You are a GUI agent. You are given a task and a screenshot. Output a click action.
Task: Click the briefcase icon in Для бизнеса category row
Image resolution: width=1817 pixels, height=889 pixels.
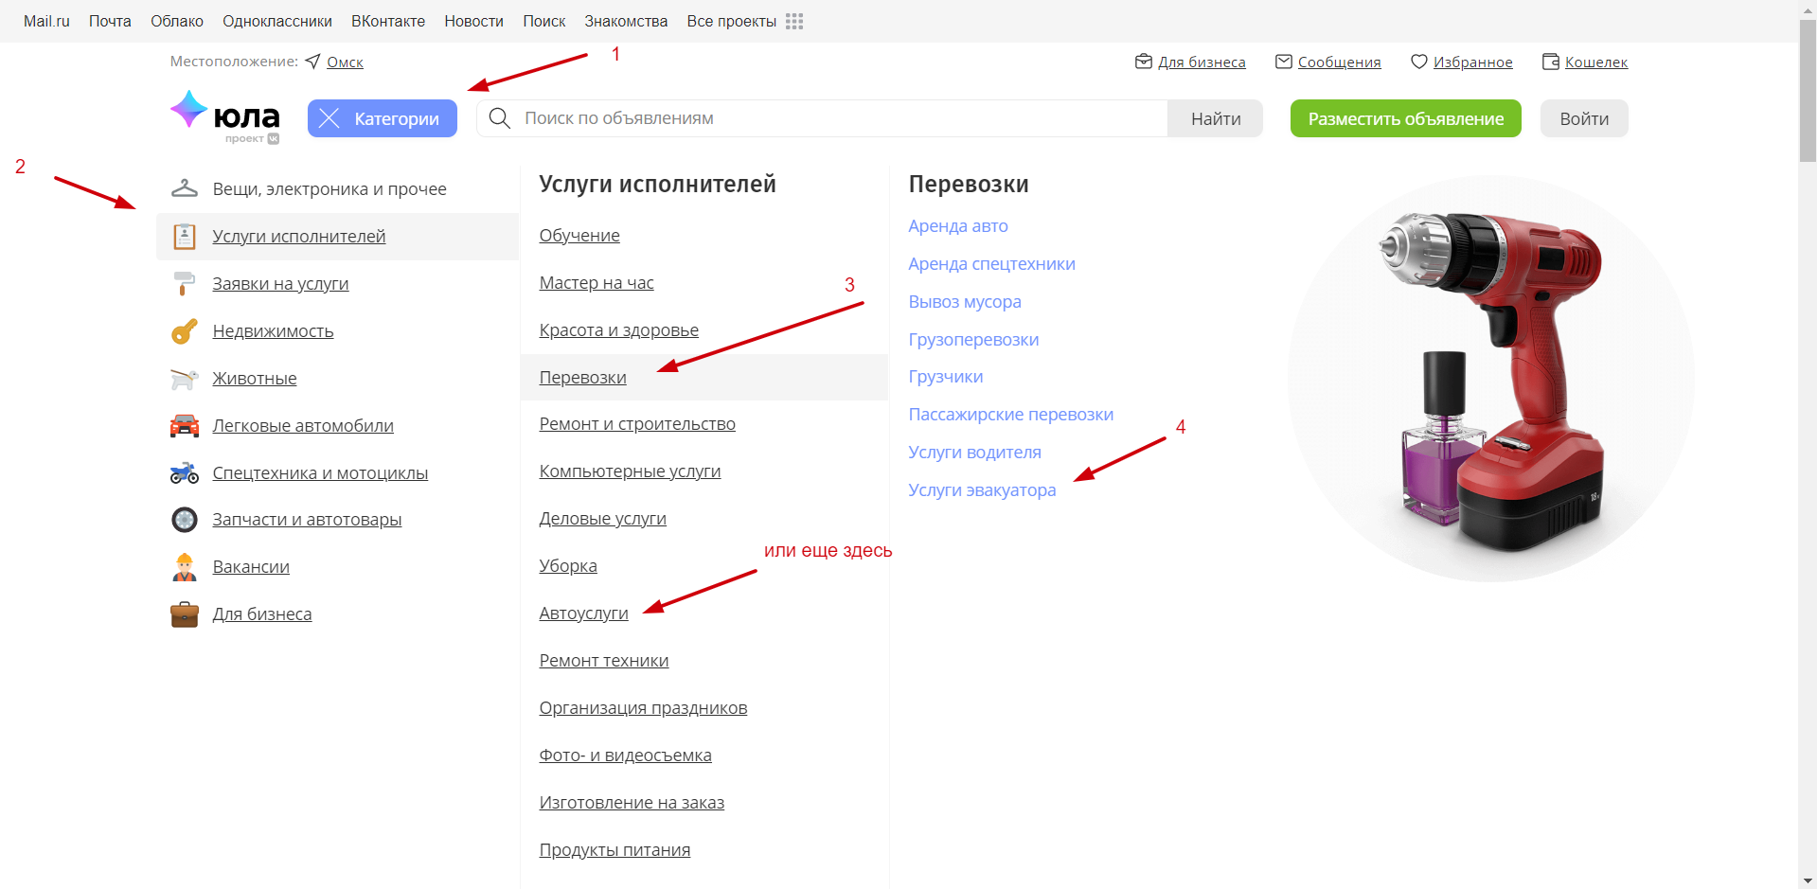(x=185, y=614)
